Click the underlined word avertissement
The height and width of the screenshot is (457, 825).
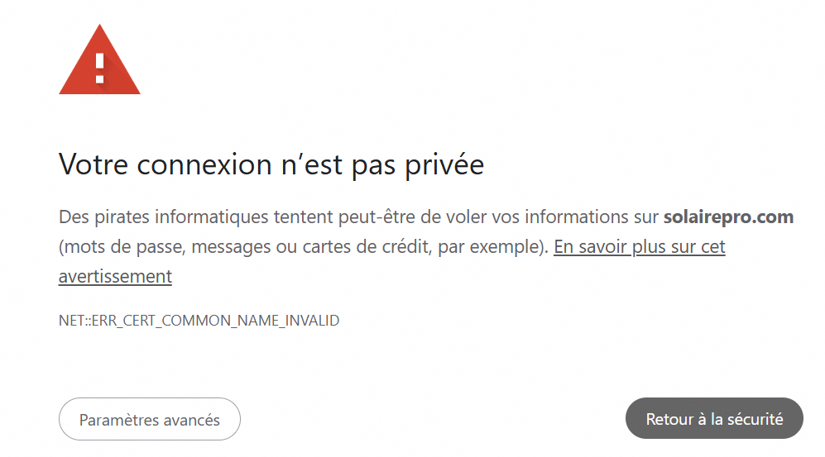pos(115,276)
